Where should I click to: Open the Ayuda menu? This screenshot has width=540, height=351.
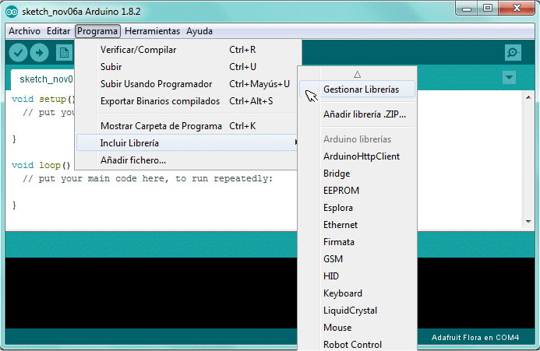tap(199, 31)
